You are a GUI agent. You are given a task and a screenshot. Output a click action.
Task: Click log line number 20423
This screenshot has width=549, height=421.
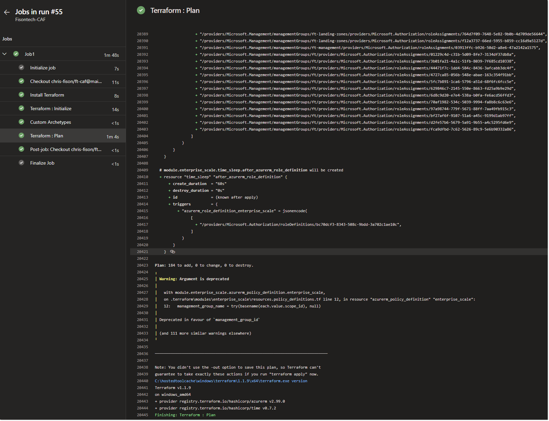tap(143, 265)
